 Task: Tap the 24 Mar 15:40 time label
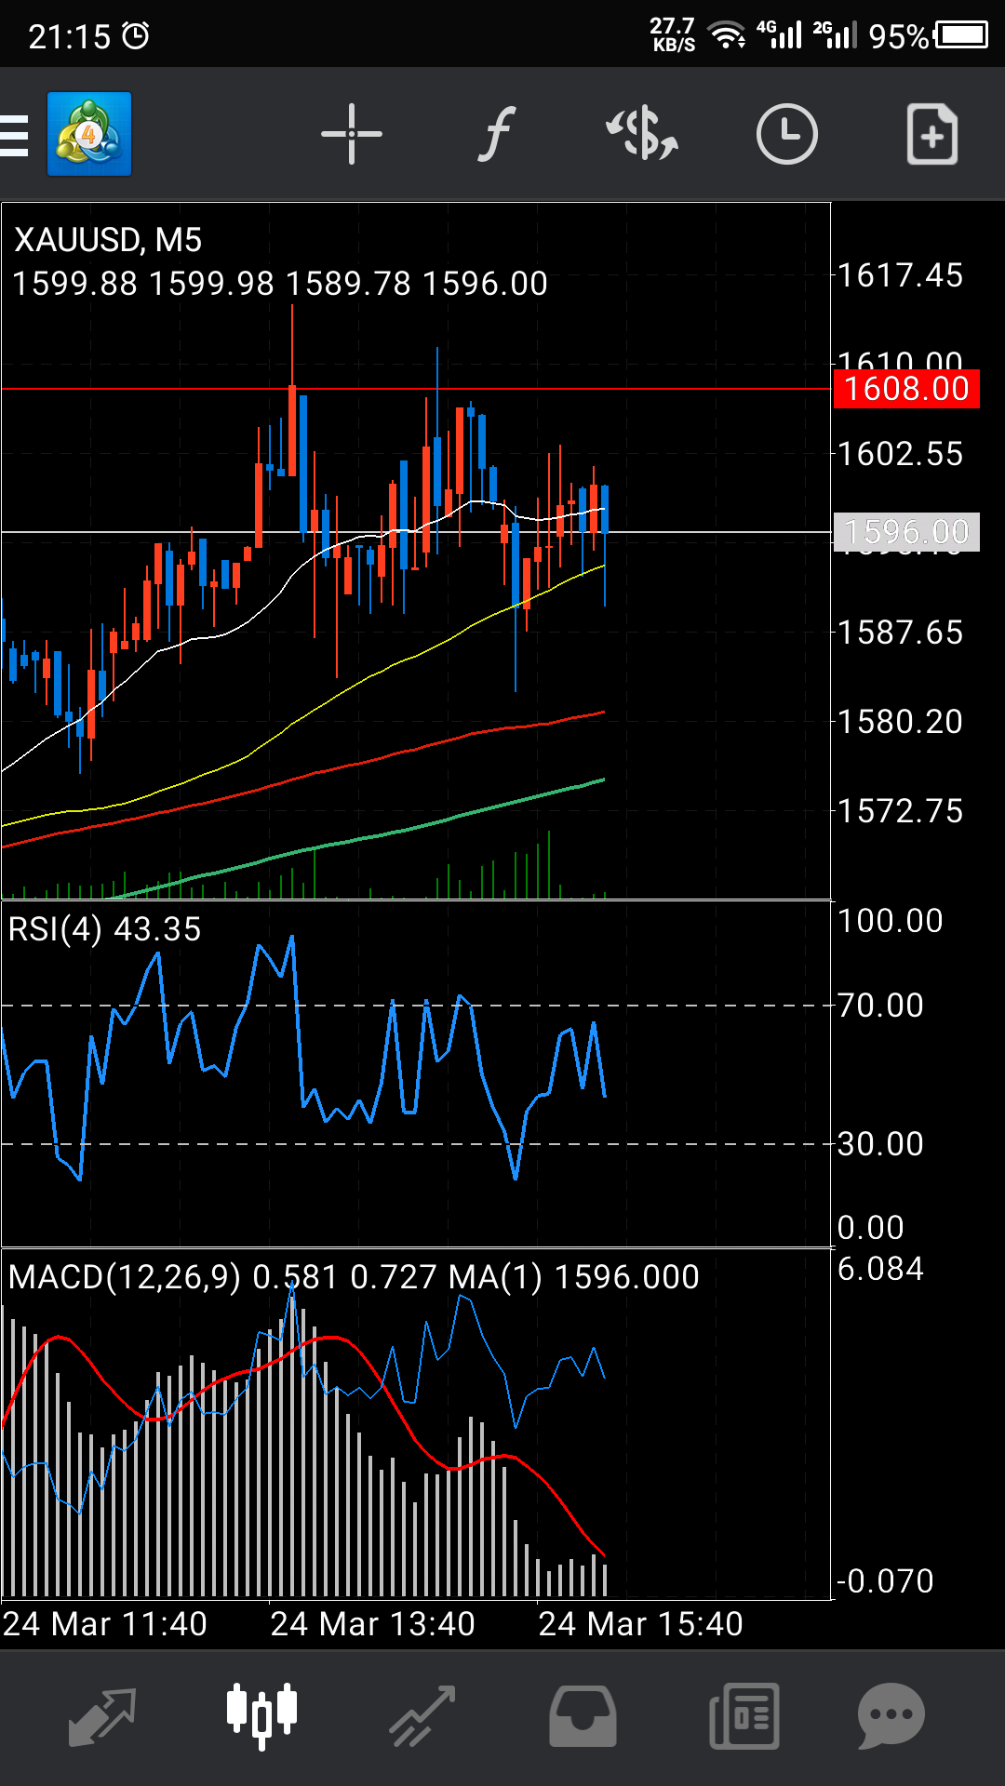[x=640, y=1624]
